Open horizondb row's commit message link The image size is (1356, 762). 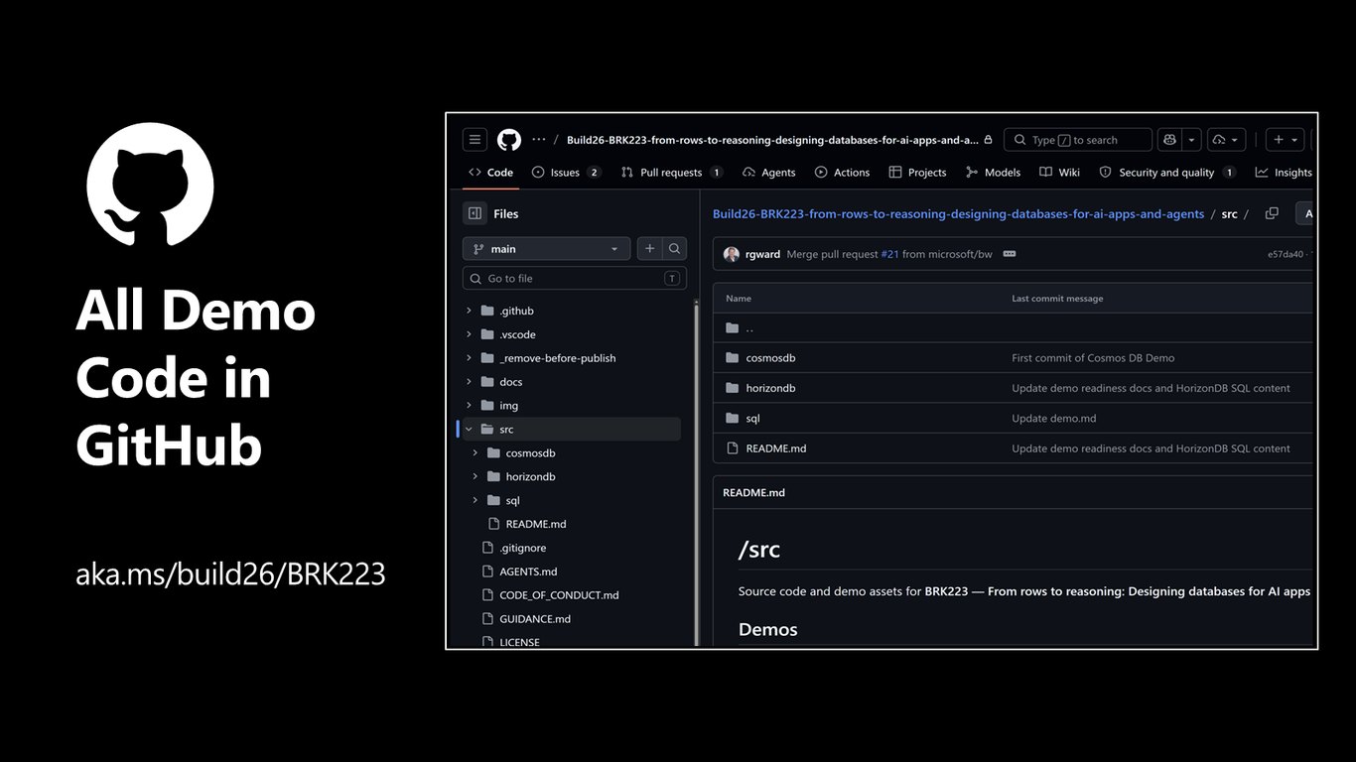point(1151,388)
